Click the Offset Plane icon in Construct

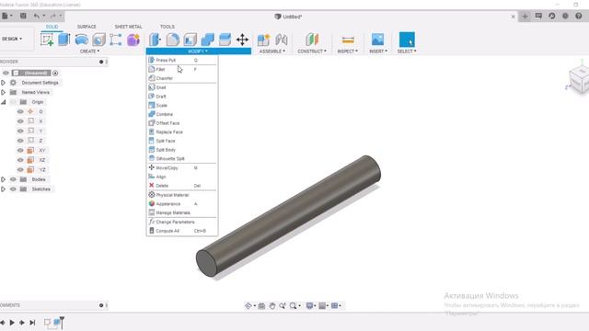tap(312, 40)
